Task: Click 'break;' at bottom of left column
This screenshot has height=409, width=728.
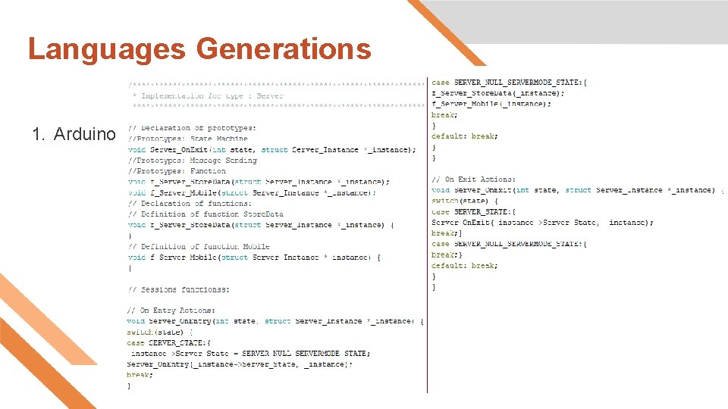Action: click(140, 375)
